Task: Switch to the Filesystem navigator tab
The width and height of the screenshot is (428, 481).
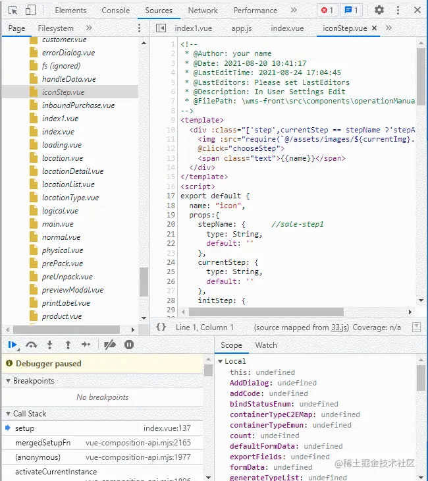Action: coord(55,28)
